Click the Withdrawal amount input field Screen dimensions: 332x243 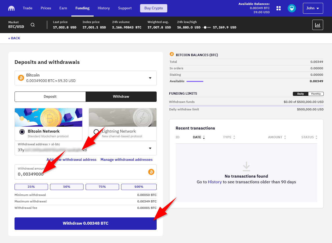pos(80,174)
